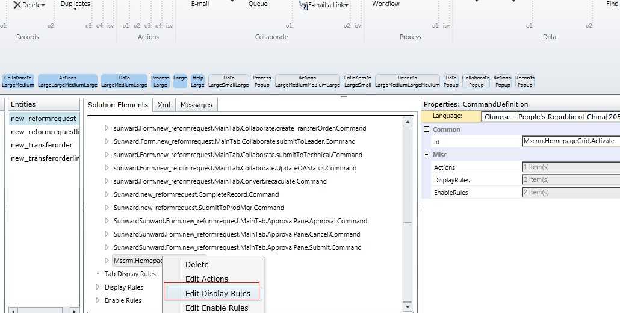Expand the createTransferOrder.Command node
The width and height of the screenshot is (620, 313).
(107, 128)
